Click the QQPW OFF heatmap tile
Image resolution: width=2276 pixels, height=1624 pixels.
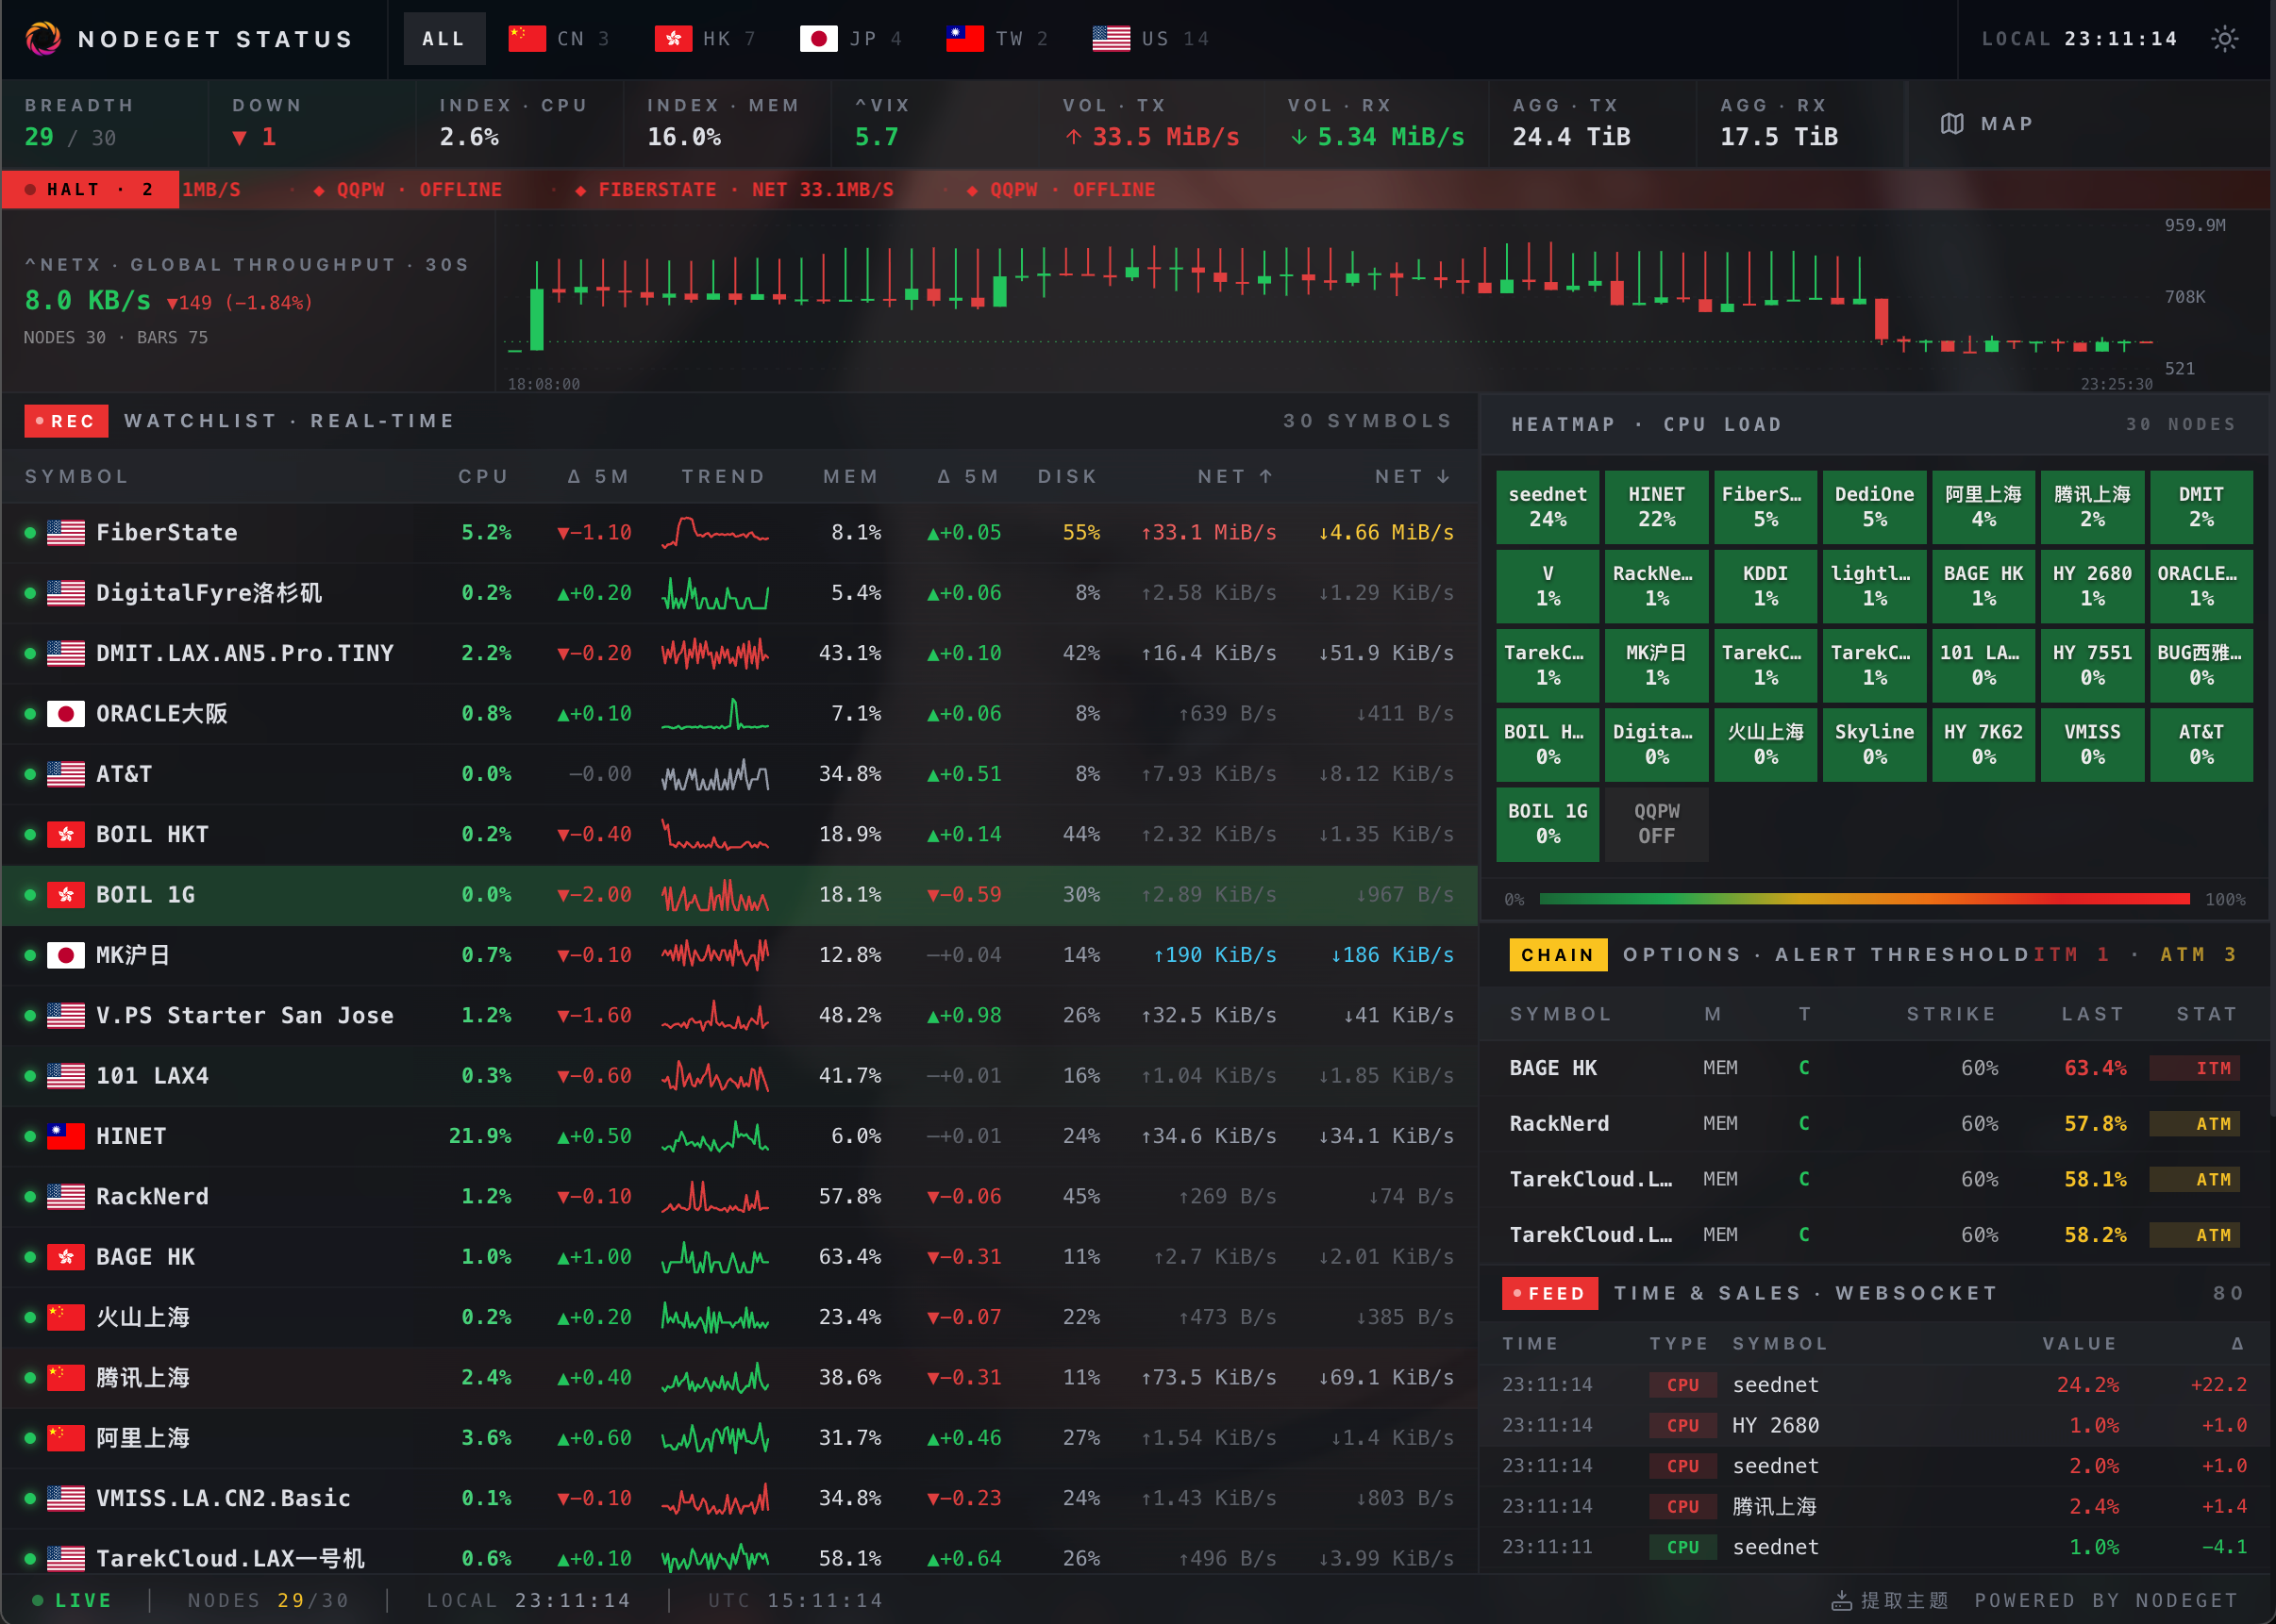(1657, 824)
